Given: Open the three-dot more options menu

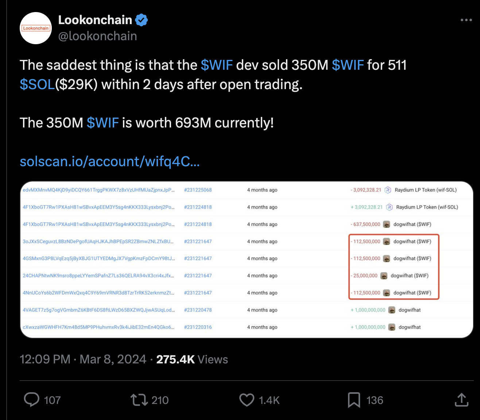Looking at the screenshot, I should point(466,20).
